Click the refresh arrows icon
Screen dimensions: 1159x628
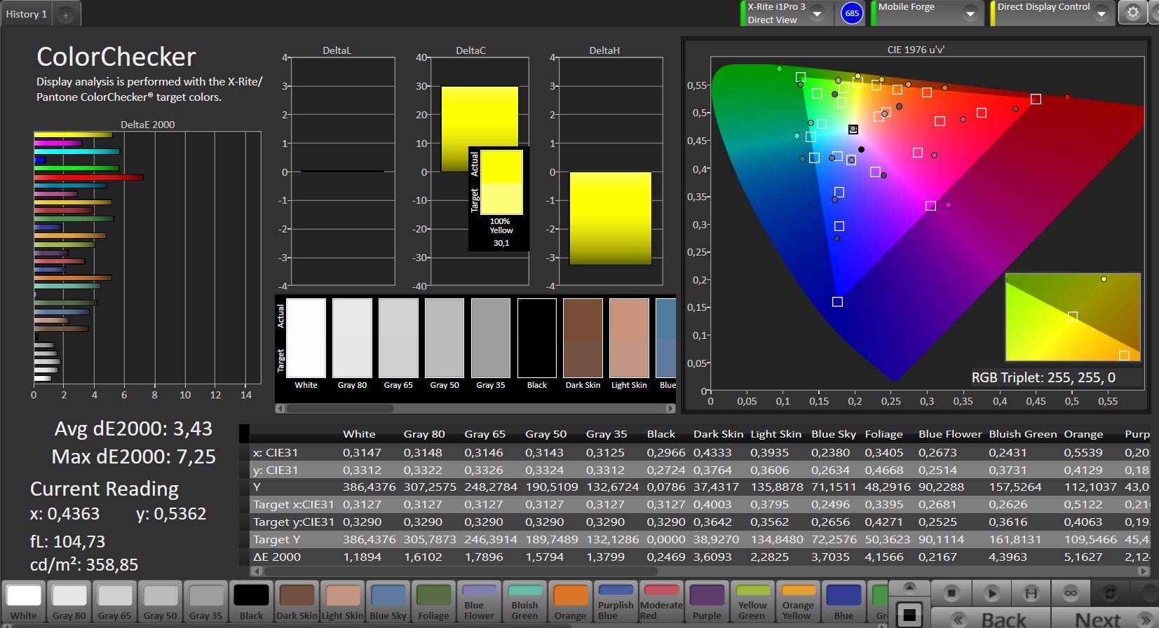(1110, 593)
